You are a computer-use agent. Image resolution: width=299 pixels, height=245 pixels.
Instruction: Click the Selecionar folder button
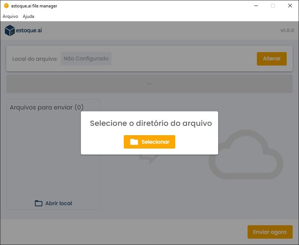point(149,142)
